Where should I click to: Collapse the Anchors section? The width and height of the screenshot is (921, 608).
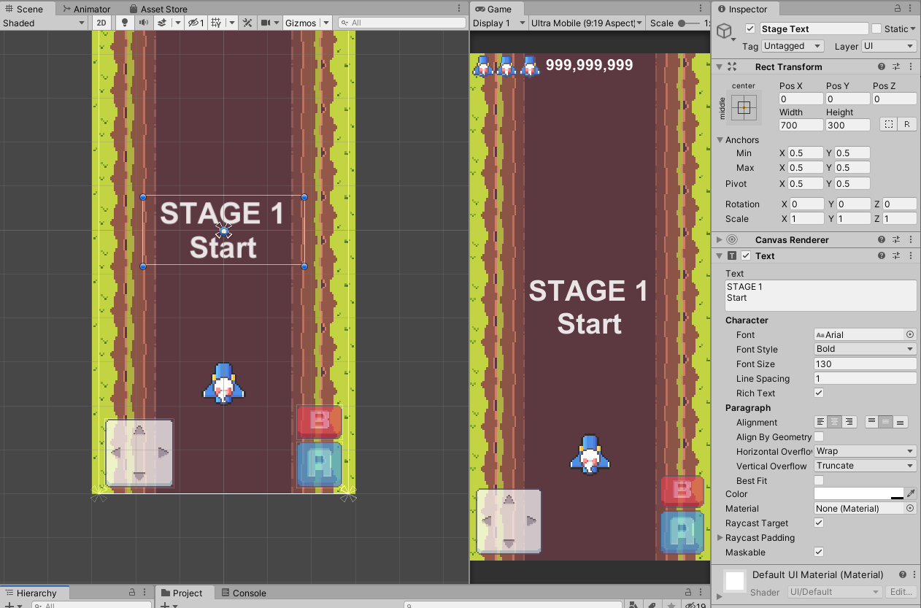click(719, 139)
